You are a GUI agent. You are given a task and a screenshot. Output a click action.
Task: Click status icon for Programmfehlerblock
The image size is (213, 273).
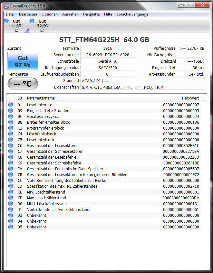[x=11, y=128]
